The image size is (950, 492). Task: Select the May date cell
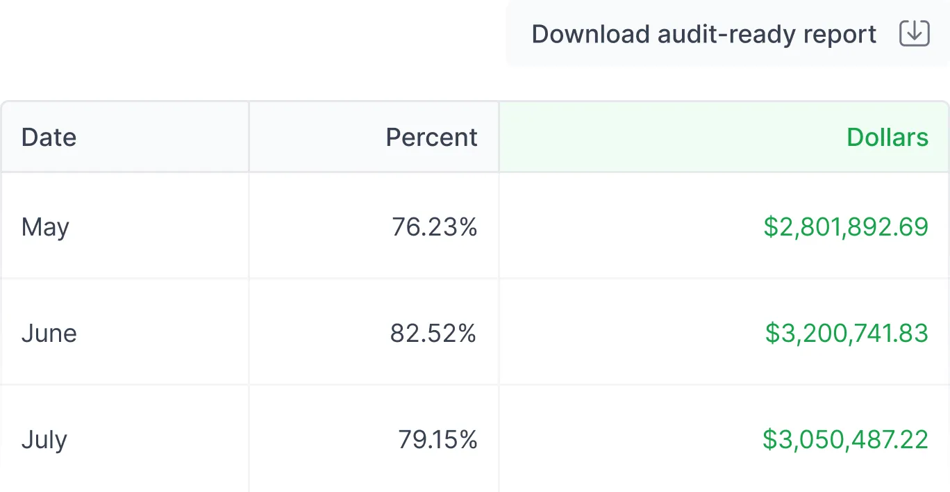point(45,227)
